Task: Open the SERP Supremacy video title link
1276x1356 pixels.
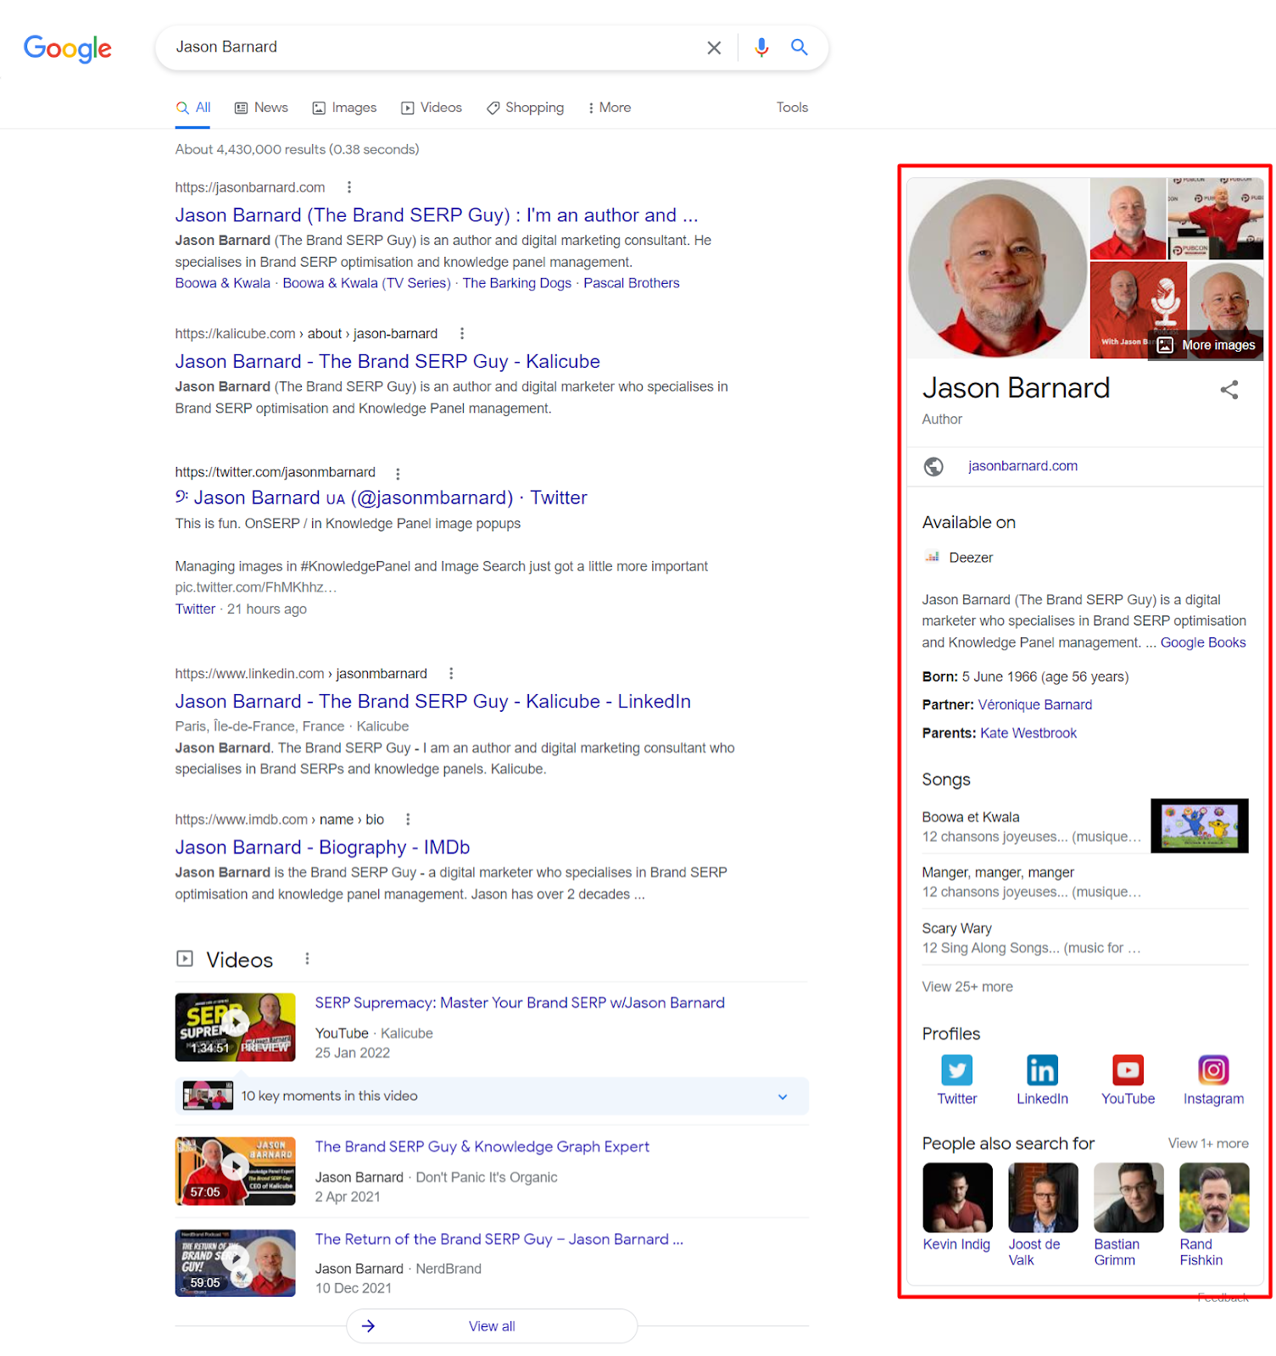Action: (520, 1003)
